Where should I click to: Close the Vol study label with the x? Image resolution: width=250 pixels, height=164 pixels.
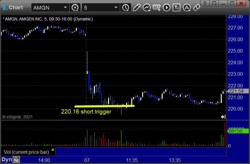(x=53, y=150)
